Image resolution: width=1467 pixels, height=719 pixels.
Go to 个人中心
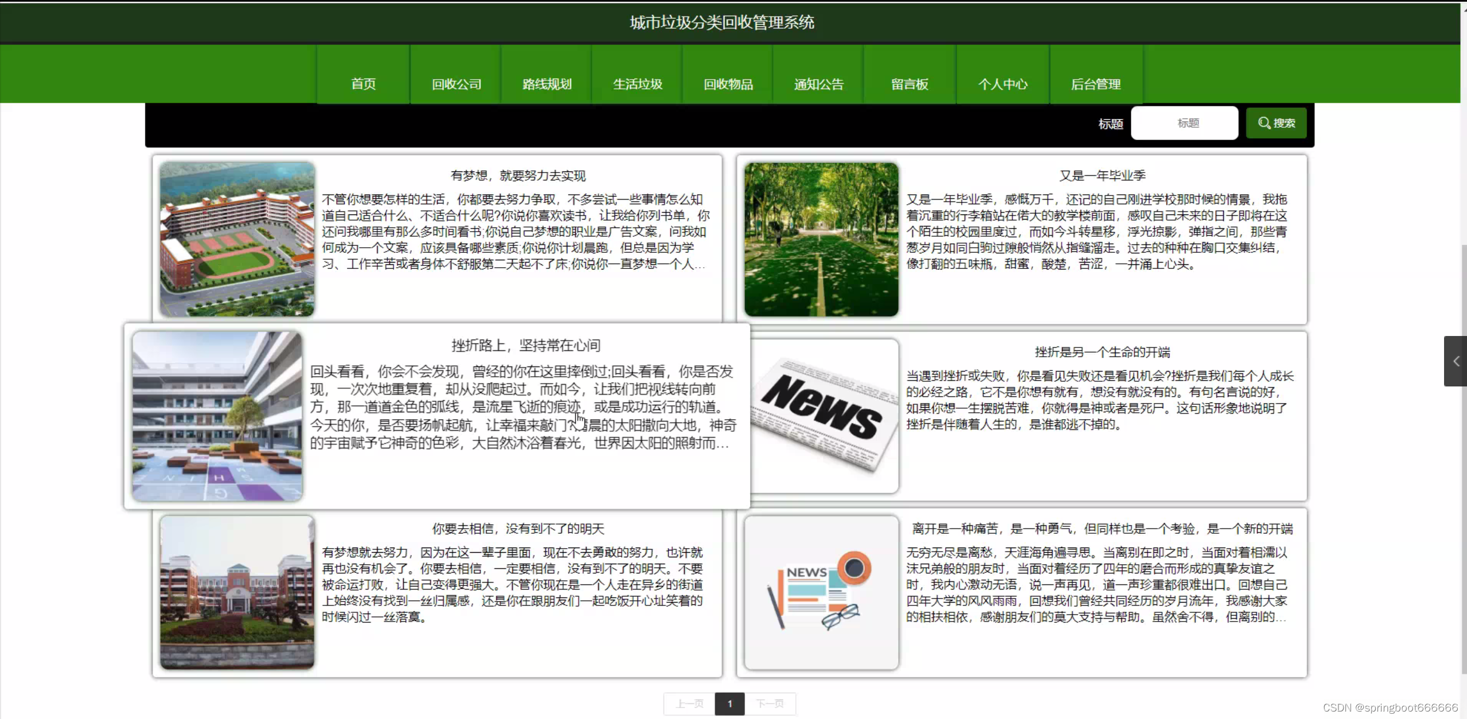pos(1002,84)
